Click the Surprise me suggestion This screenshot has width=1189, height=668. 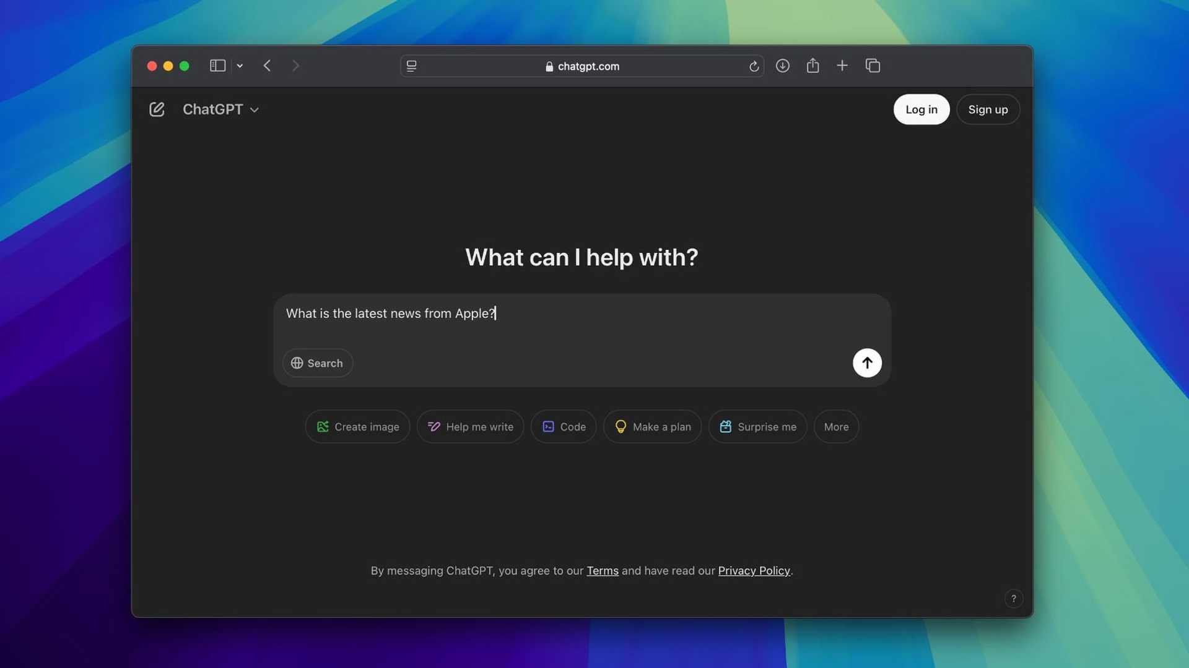pos(757,426)
